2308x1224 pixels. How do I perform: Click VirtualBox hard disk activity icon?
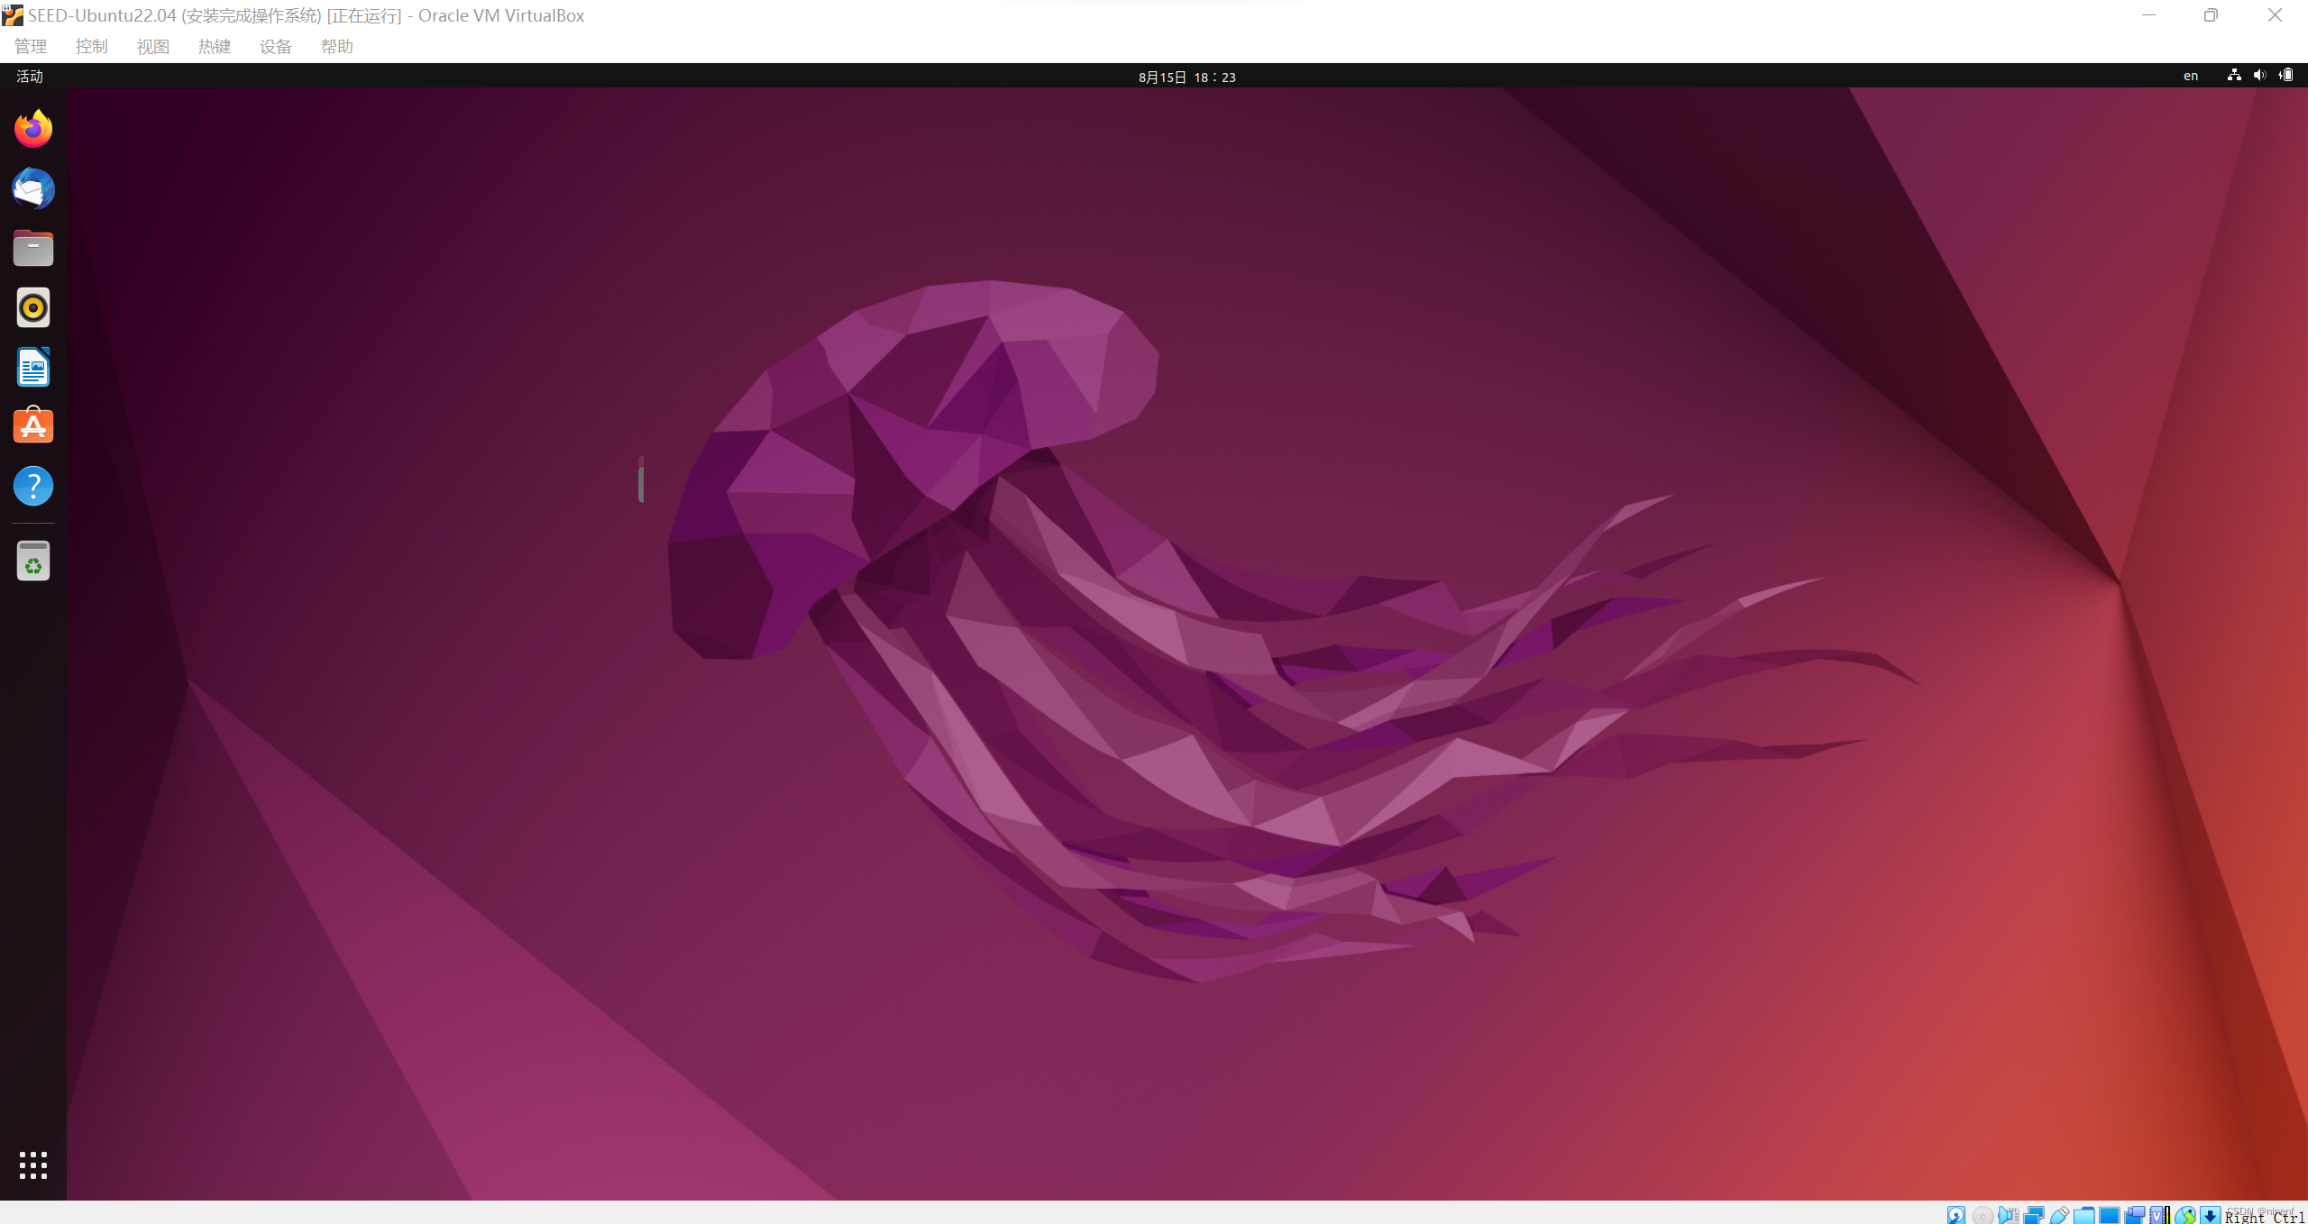[x=1956, y=1215]
